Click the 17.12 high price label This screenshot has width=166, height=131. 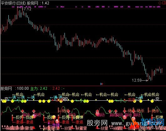tap(27, 9)
